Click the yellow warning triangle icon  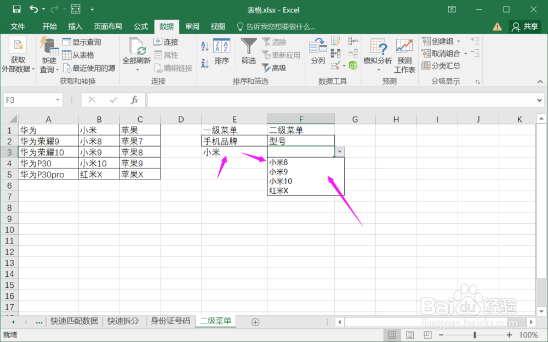[497, 26]
